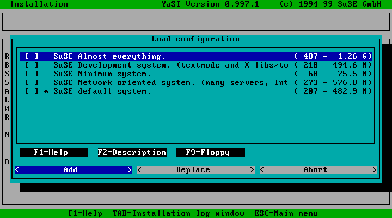Click 'F1=Help' in the bottom status bar
Screen dimensions: 392x218
click(85, 214)
